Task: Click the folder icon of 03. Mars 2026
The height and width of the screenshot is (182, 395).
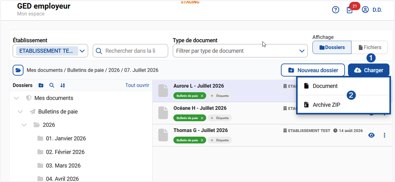Action: coord(40,165)
